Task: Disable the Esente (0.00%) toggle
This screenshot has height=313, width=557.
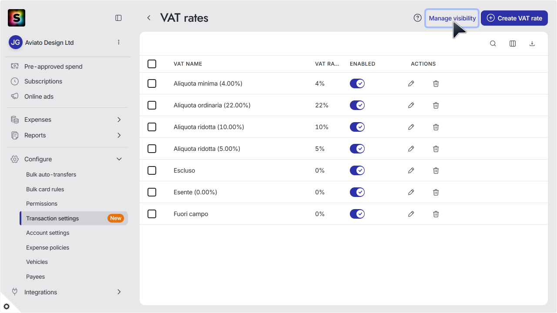Action: click(357, 192)
